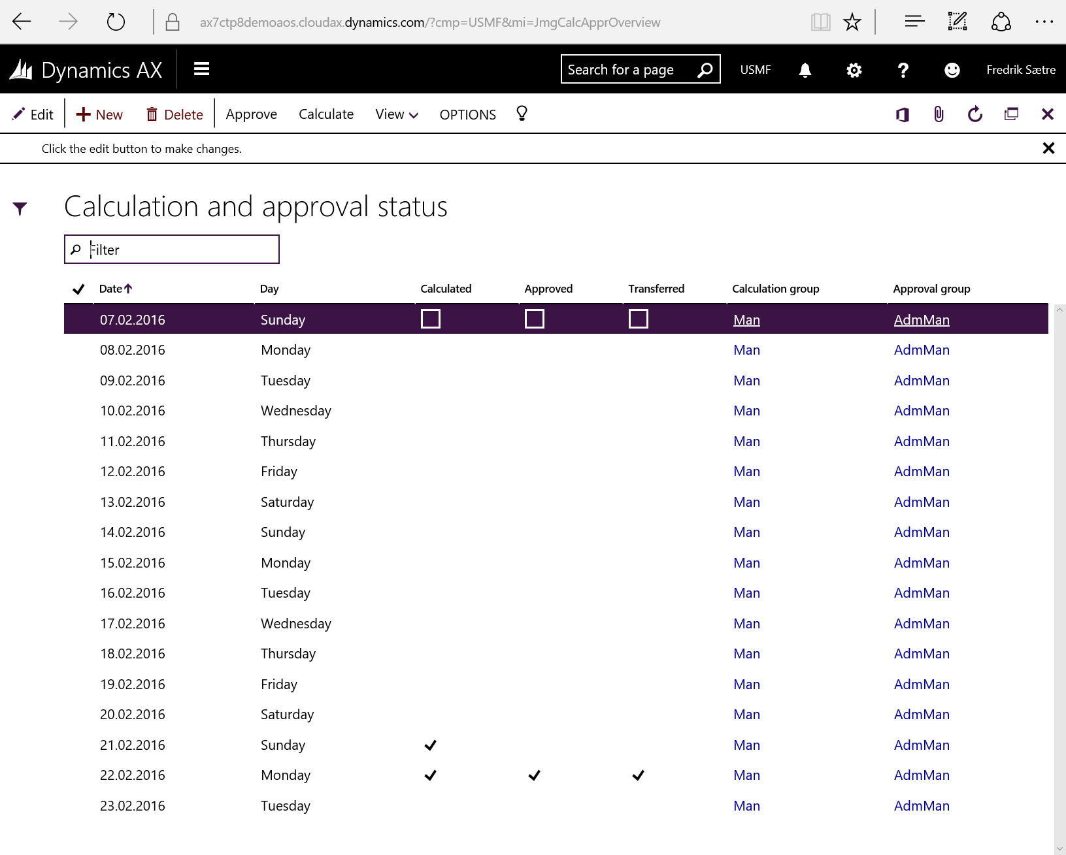
Task: Open the OPTIONS tab
Action: tap(467, 115)
